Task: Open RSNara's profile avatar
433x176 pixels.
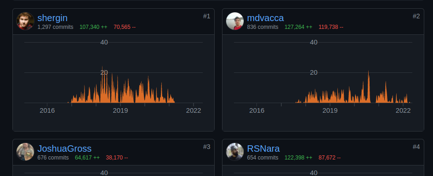Action: 235,152
